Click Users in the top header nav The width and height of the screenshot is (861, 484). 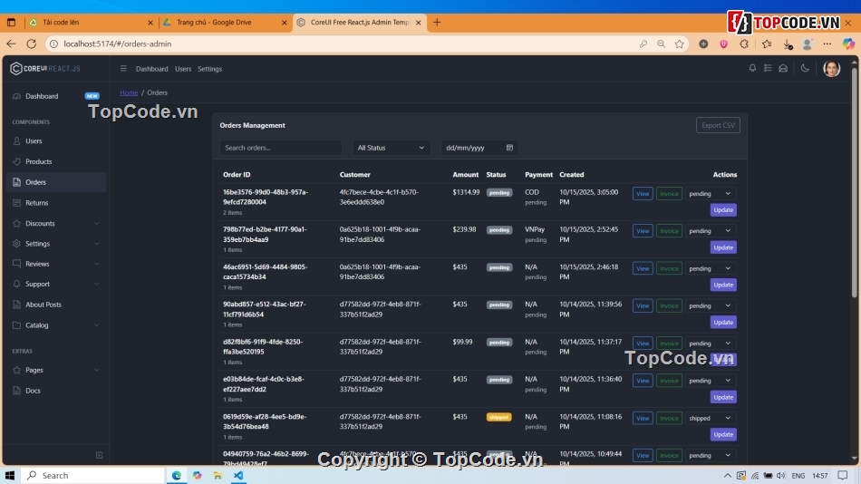183,69
